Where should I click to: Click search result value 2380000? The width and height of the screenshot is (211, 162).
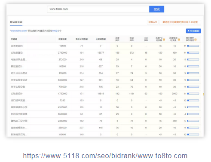click(63, 121)
